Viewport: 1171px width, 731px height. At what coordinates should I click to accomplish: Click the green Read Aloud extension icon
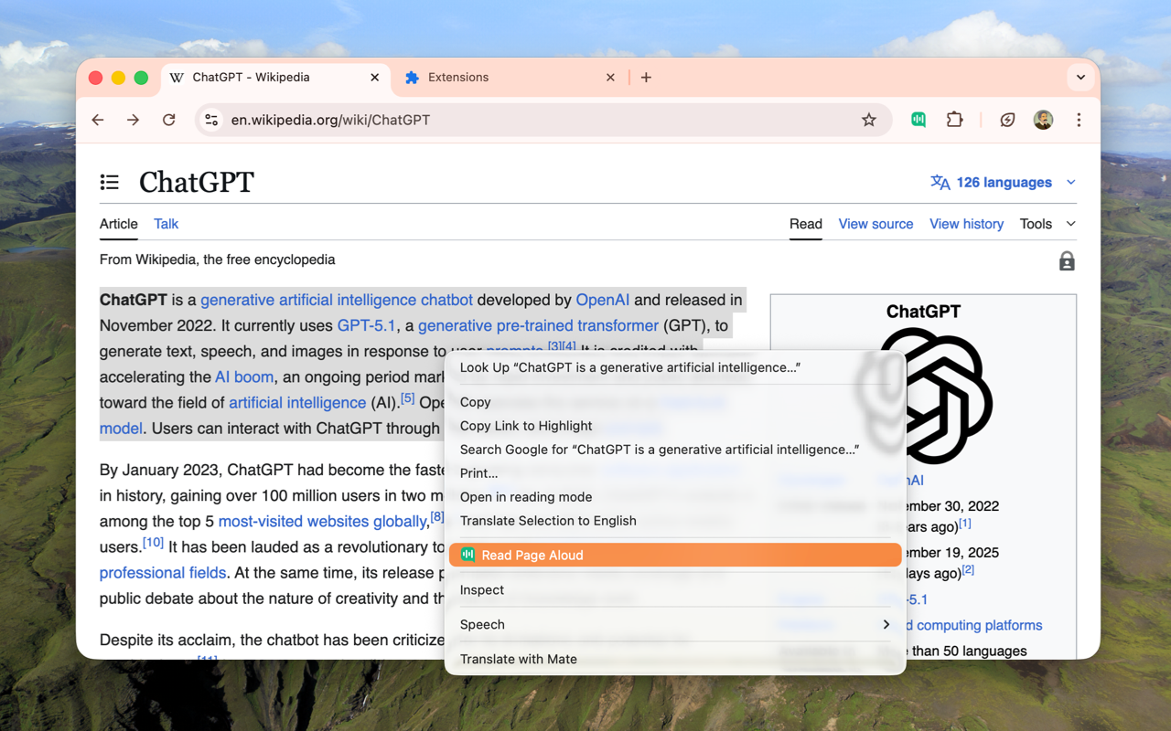pyautogui.click(x=918, y=120)
